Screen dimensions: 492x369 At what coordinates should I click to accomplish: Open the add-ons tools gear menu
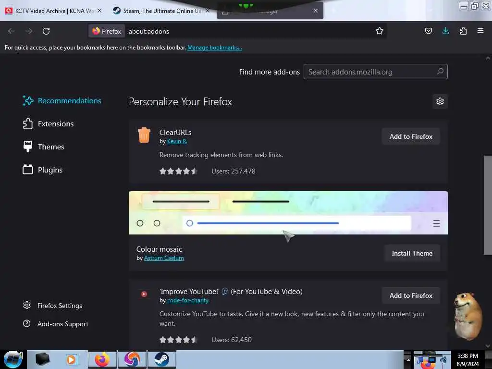(440, 101)
